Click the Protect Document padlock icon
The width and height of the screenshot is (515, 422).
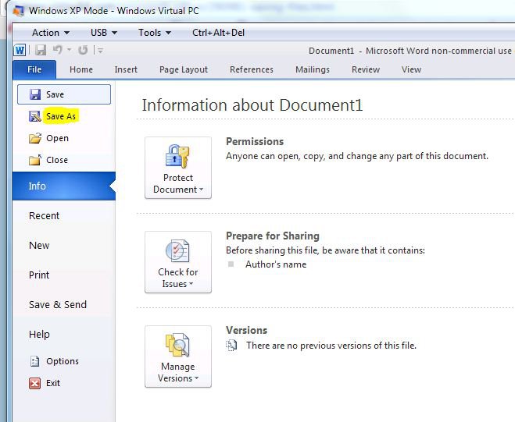point(177,156)
